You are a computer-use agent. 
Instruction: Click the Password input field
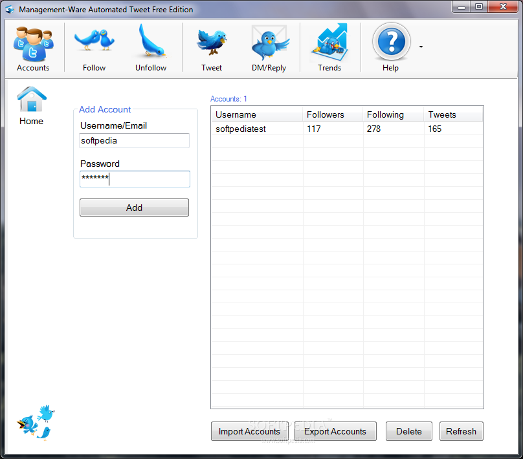pyautogui.click(x=135, y=179)
